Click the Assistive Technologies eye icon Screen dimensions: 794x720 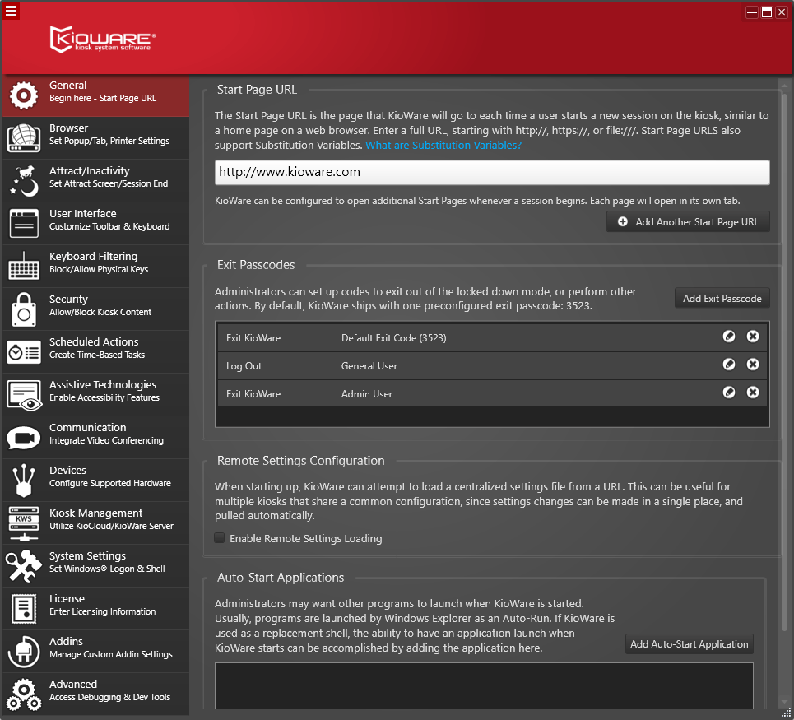[24, 396]
